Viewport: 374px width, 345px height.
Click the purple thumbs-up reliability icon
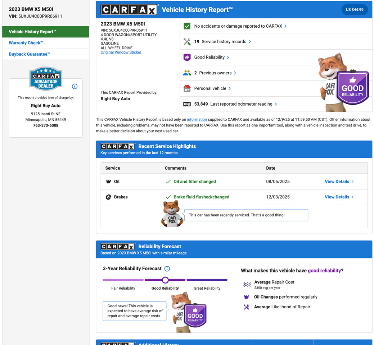coord(187,57)
